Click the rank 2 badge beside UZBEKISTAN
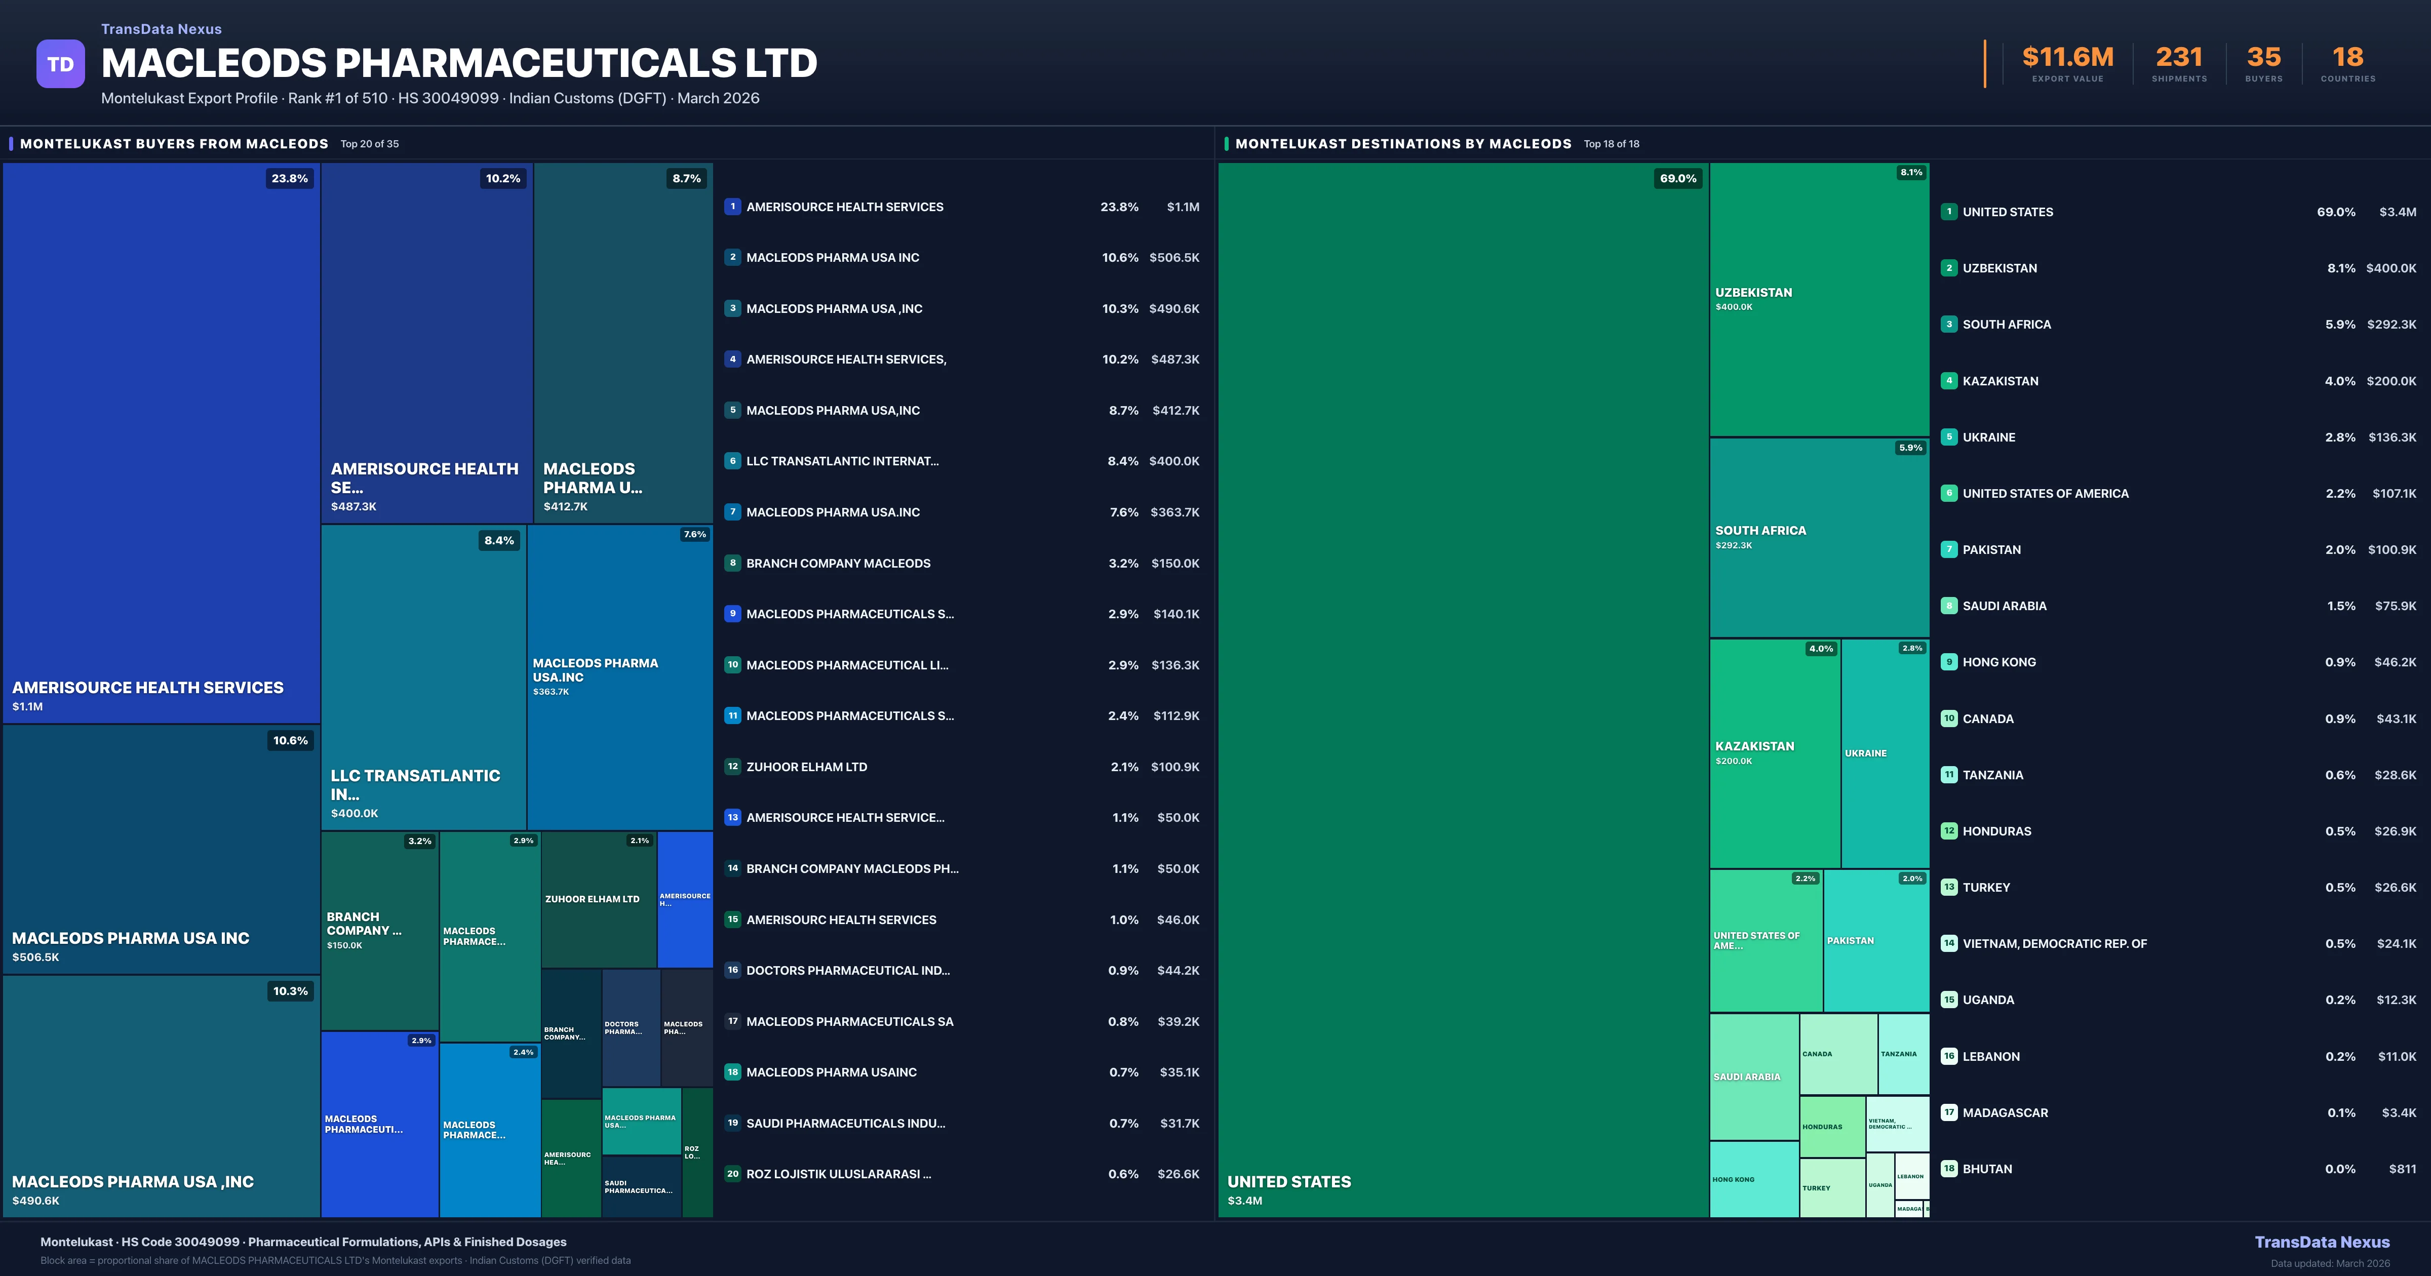The image size is (2431, 1276). coord(1950,268)
